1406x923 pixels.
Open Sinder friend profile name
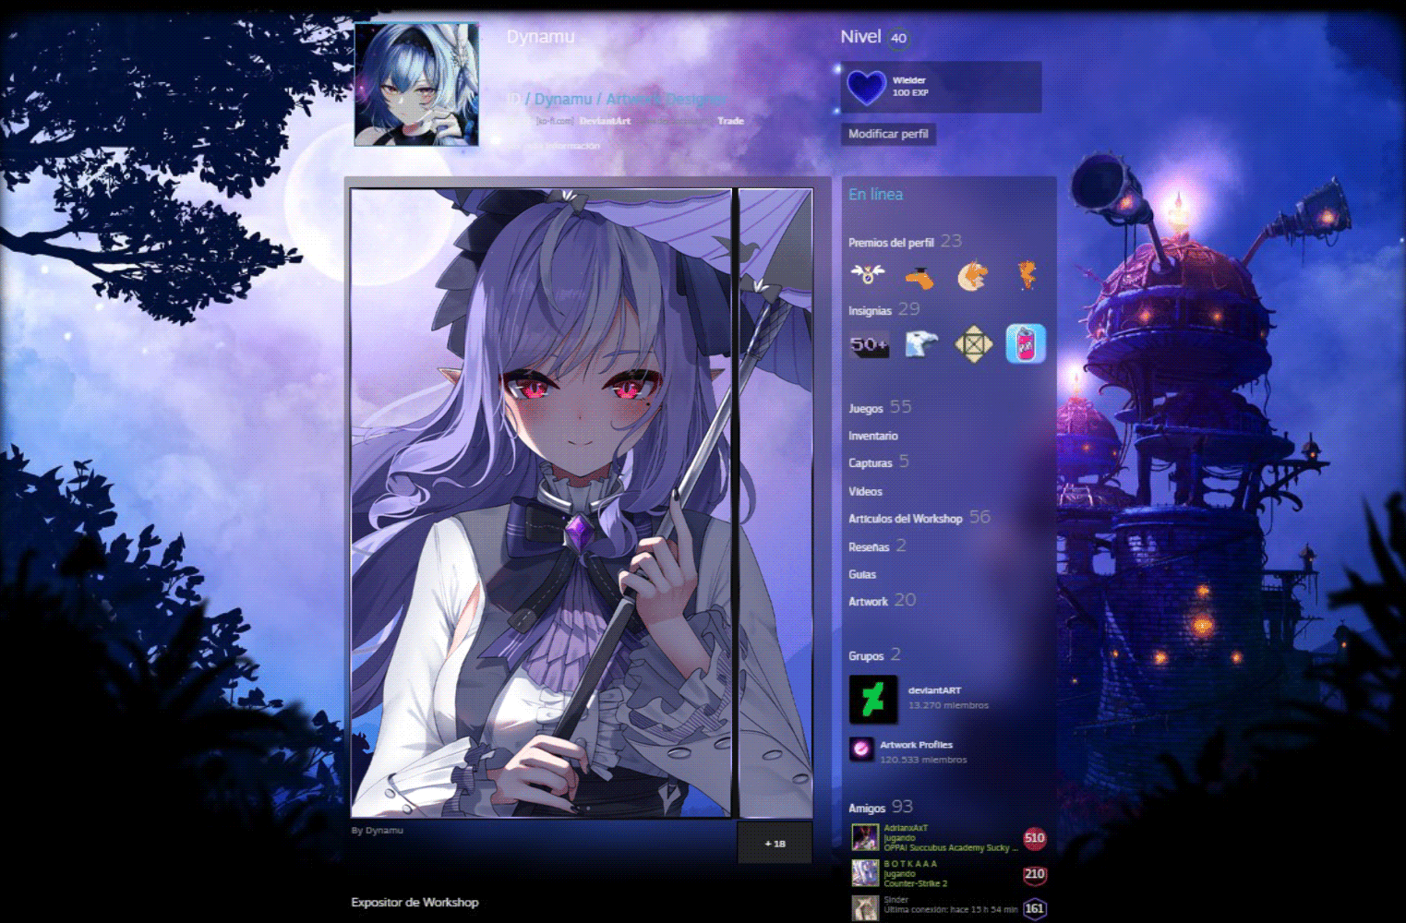(896, 900)
